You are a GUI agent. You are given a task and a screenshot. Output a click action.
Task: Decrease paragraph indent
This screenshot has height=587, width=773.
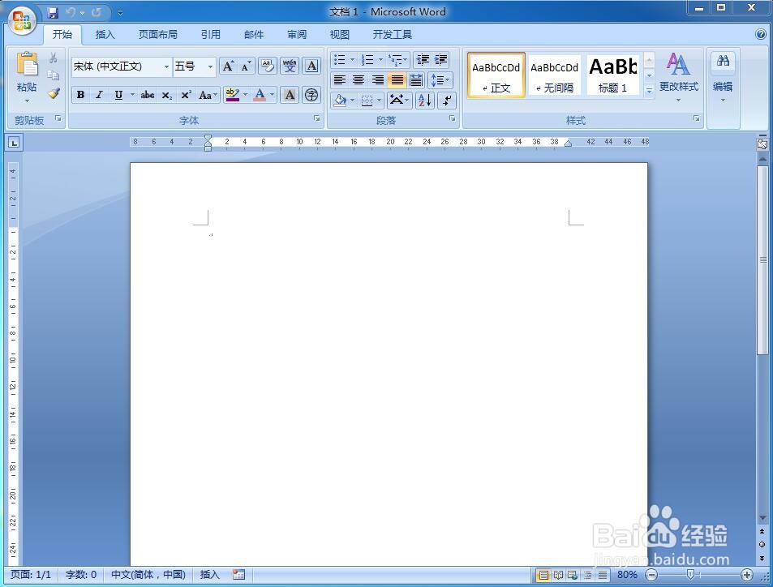point(423,60)
